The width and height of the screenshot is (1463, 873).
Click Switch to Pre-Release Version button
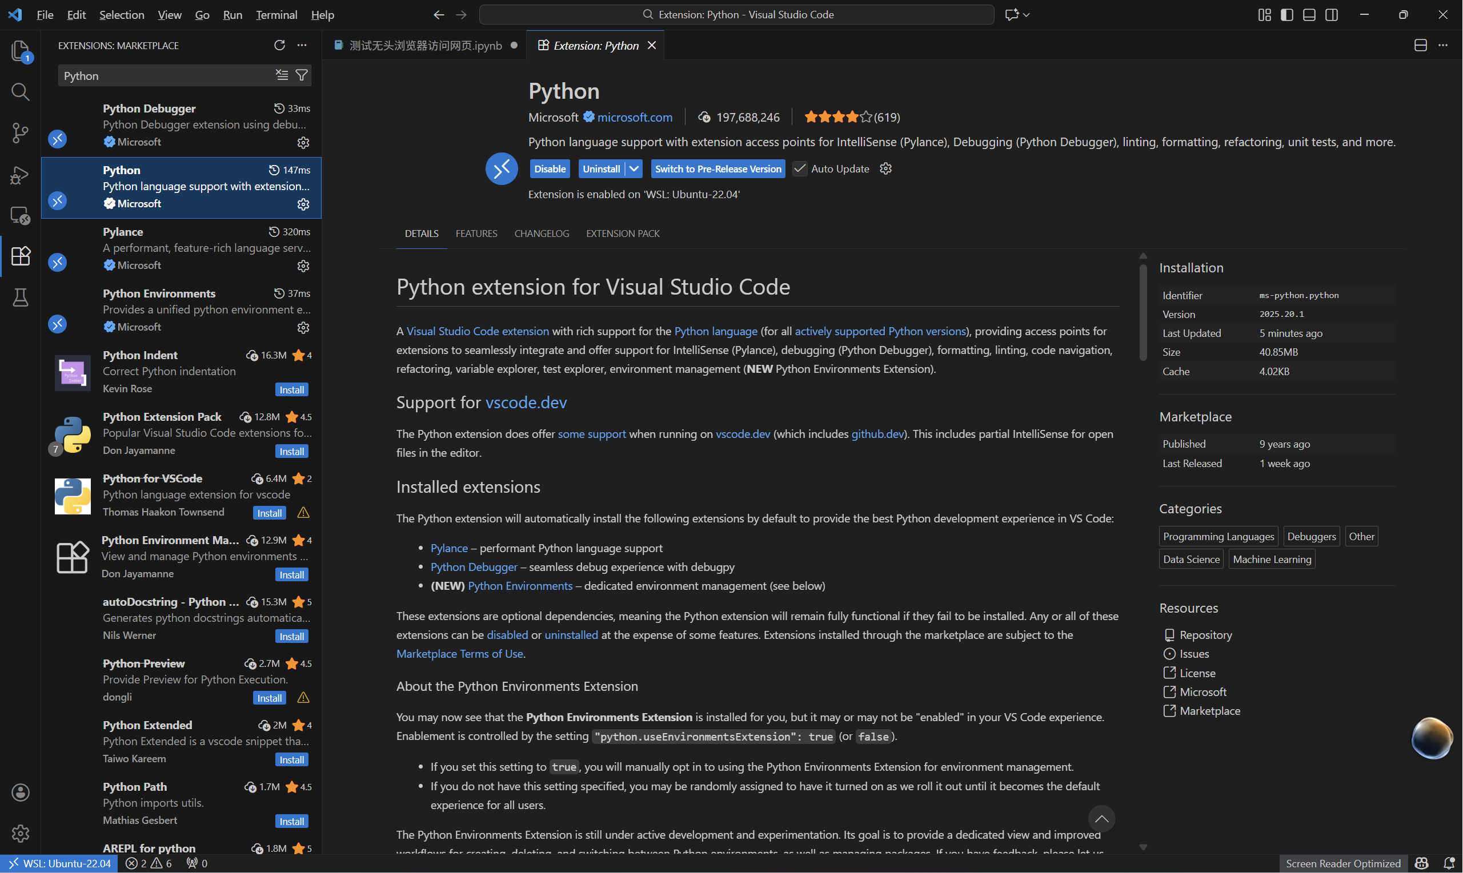point(718,169)
